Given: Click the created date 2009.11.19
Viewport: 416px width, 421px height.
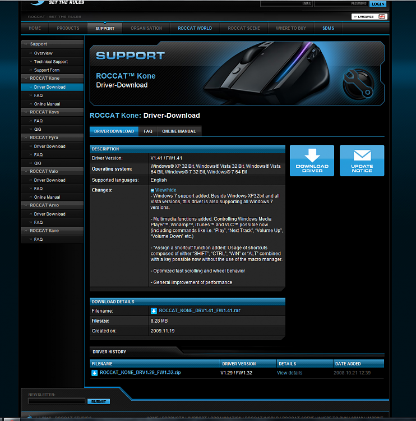Looking at the screenshot, I should 163,331.
